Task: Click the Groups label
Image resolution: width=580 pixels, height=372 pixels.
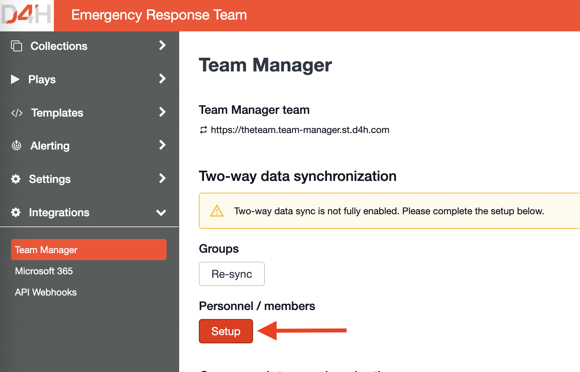Action: pyautogui.click(x=219, y=249)
